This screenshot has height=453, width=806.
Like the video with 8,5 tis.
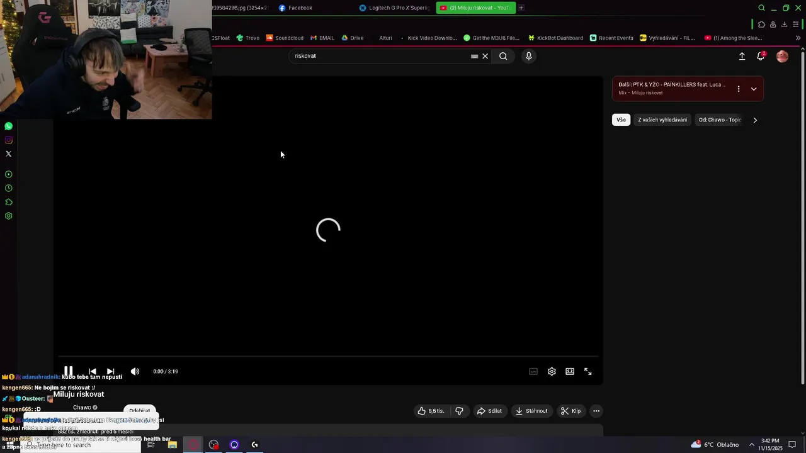431,411
